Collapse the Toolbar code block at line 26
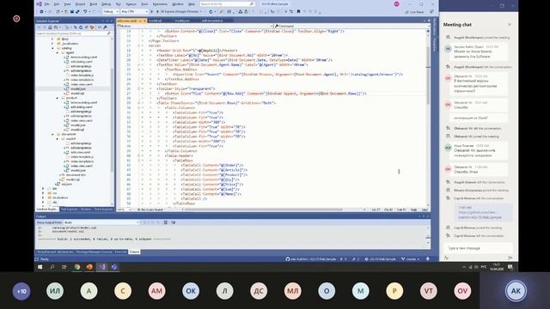 point(138,88)
